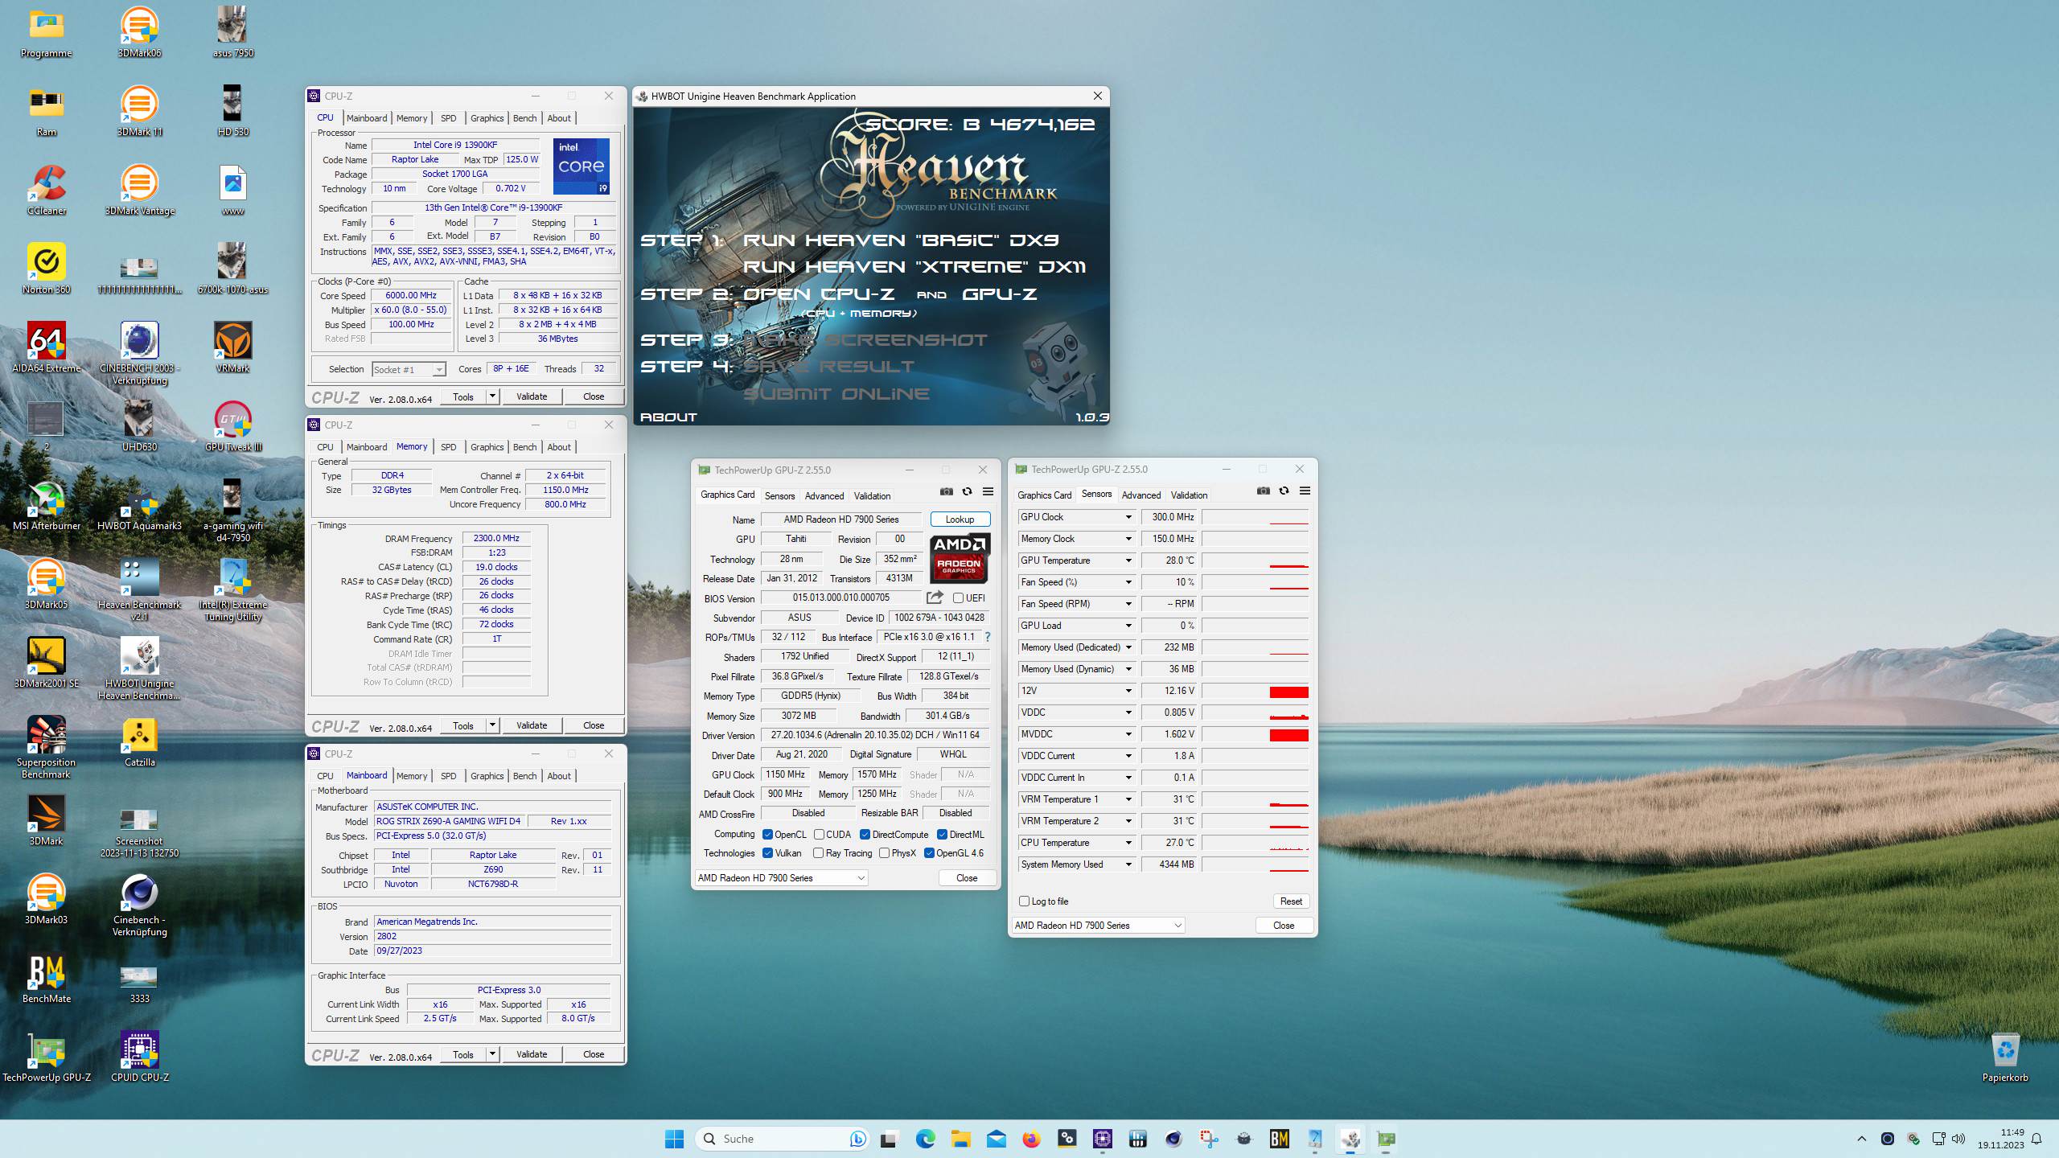
Task: Open the MSI Afterburner desktop icon
Action: coord(47,505)
